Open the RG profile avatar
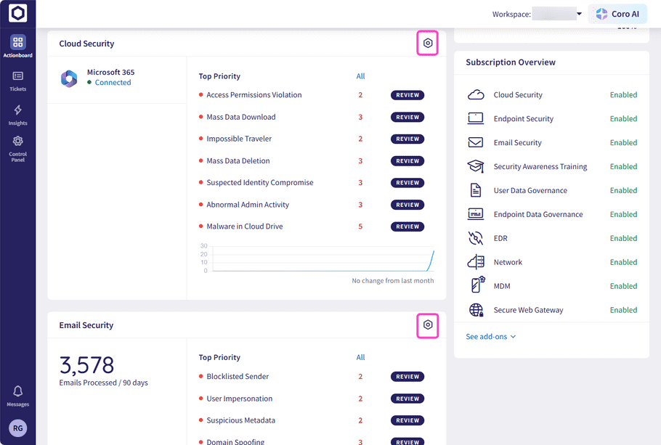The image size is (661, 445). 17,428
